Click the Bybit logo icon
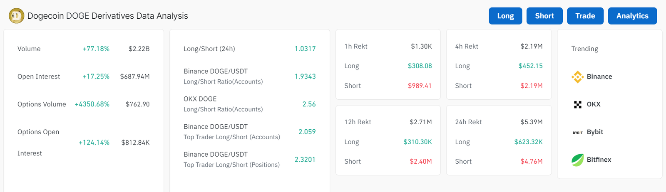 (x=577, y=133)
